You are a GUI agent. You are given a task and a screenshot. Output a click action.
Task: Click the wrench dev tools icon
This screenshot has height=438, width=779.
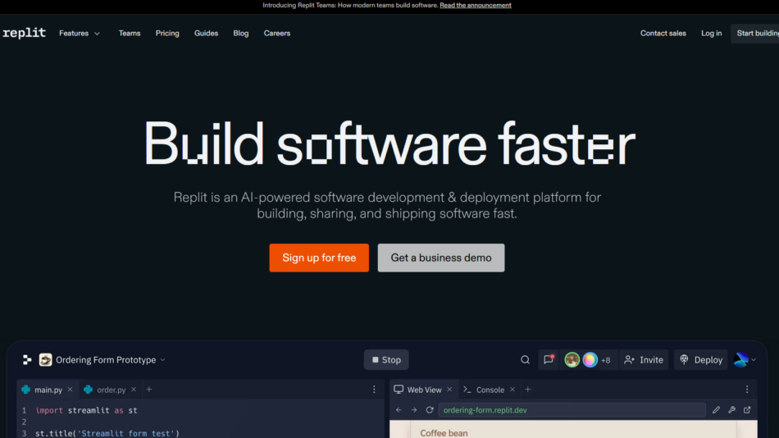(732, 410)
